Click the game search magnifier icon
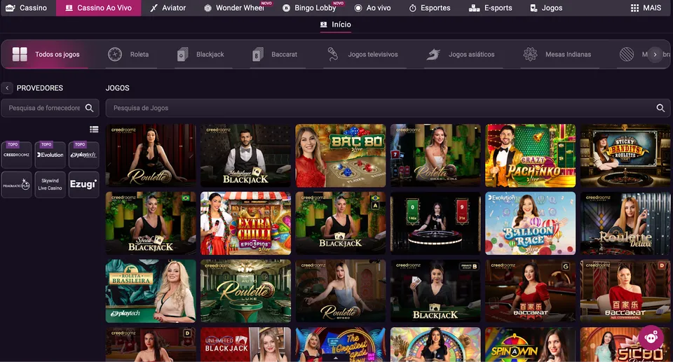673x362 pixels. (660, 108)
